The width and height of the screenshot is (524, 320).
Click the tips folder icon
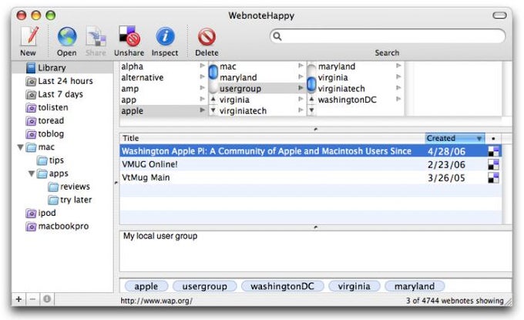[x=42, y=160]
